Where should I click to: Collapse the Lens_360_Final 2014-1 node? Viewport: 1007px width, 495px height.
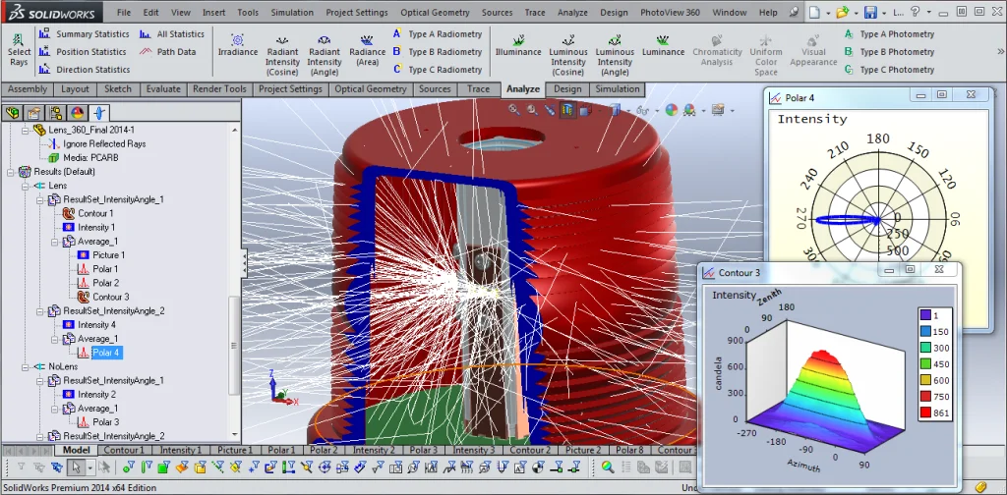click(26, 131)
